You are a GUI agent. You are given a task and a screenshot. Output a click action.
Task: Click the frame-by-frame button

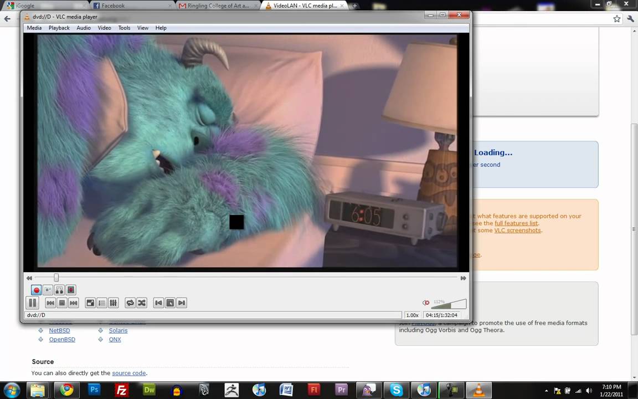(71, 290)
